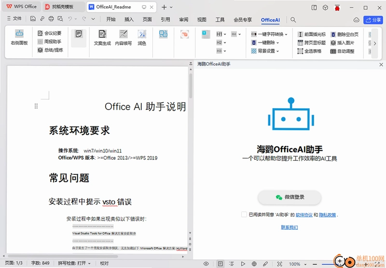Expand quick access toolbar customization chevron

(93, 19)
